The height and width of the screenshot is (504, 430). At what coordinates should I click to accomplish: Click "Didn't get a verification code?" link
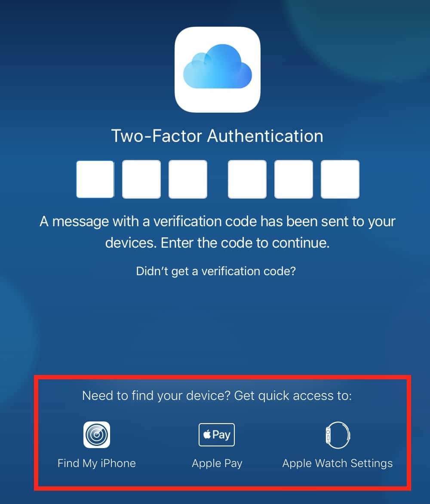point(216,271)
